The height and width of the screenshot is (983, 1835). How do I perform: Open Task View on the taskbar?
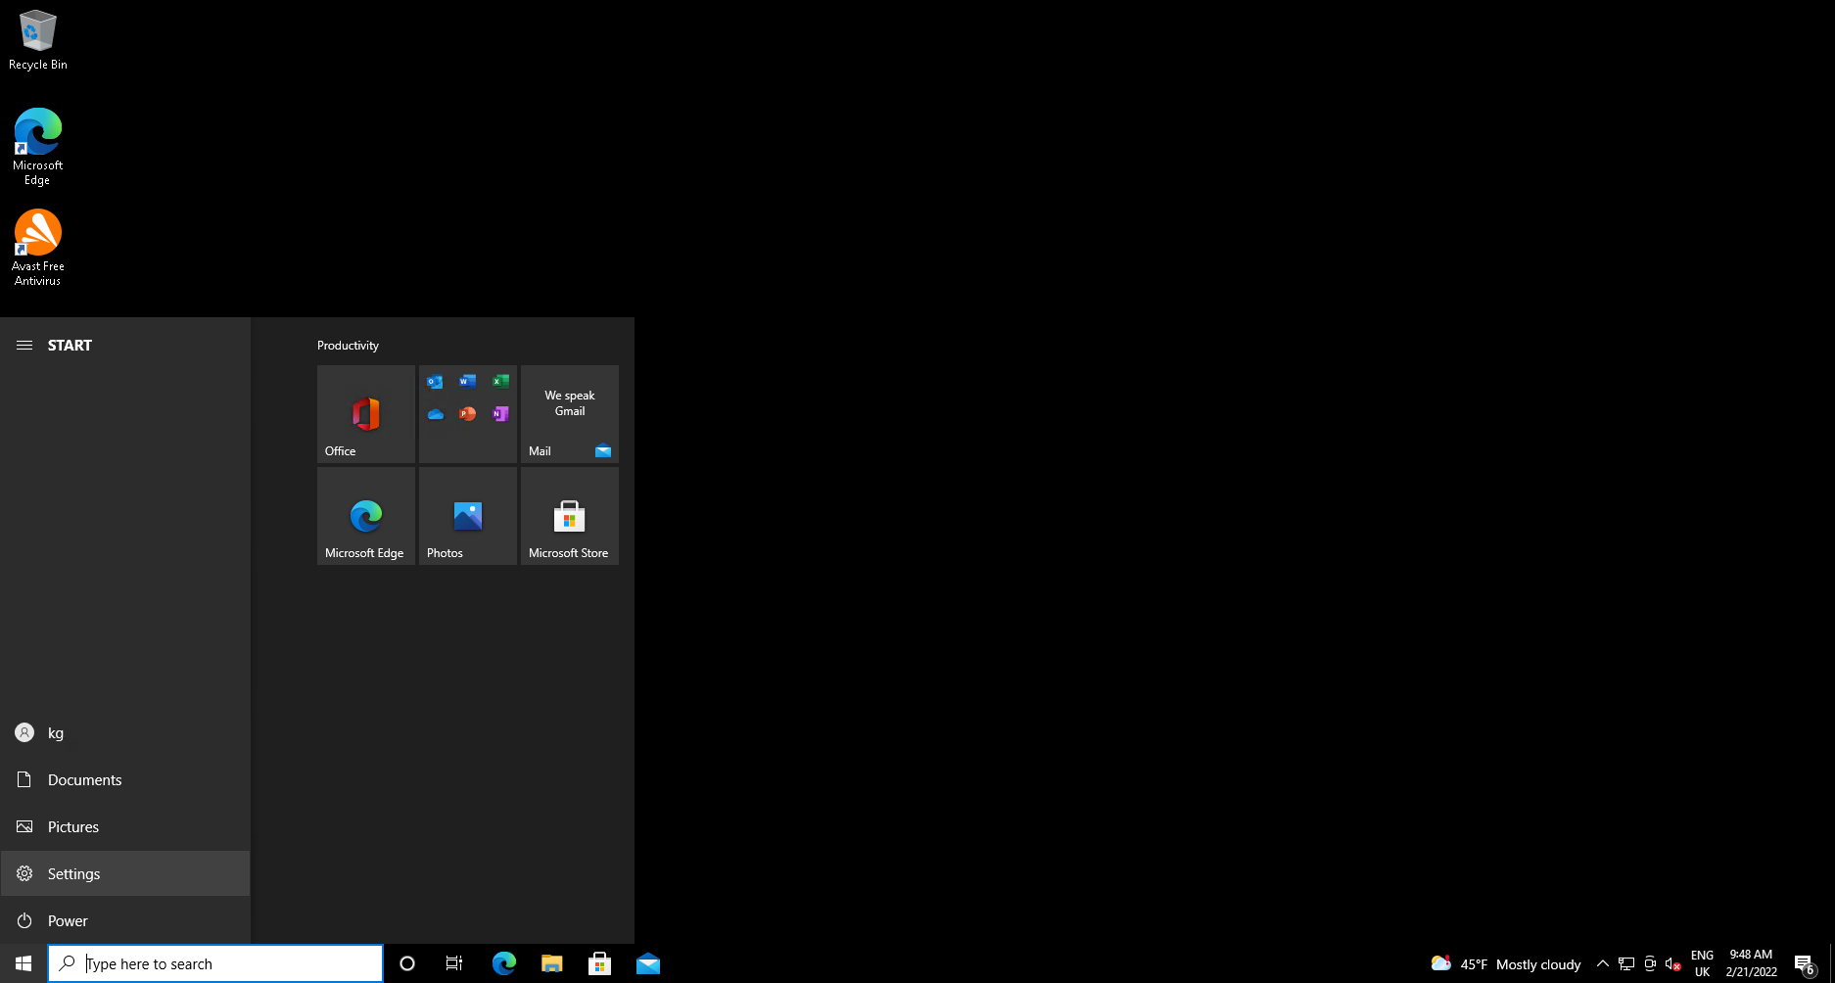point(454,963)
